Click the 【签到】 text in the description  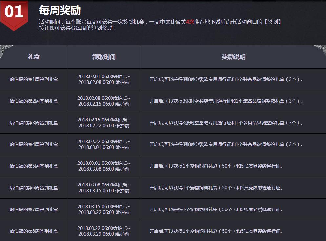click(x=273, y=22)
